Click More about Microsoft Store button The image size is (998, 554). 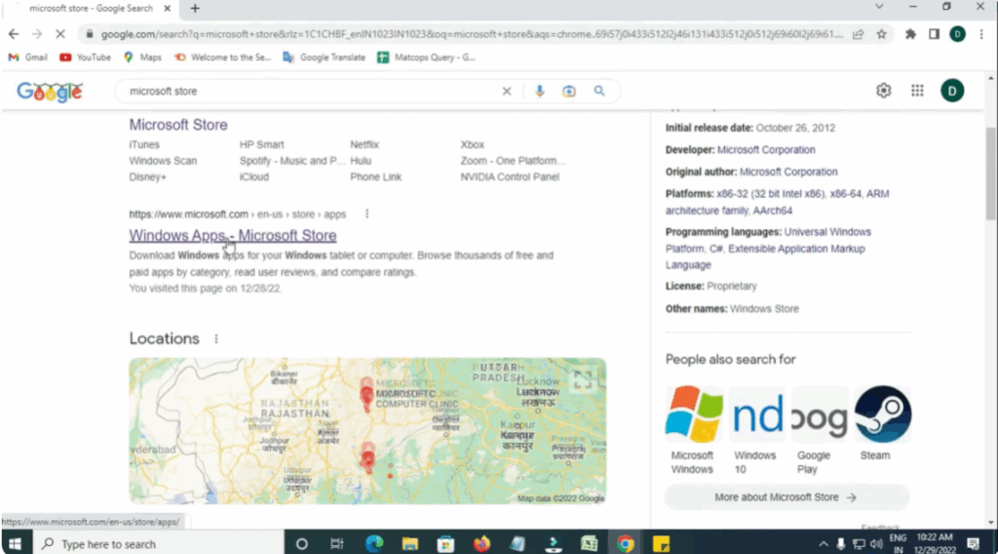pos(787,497)
